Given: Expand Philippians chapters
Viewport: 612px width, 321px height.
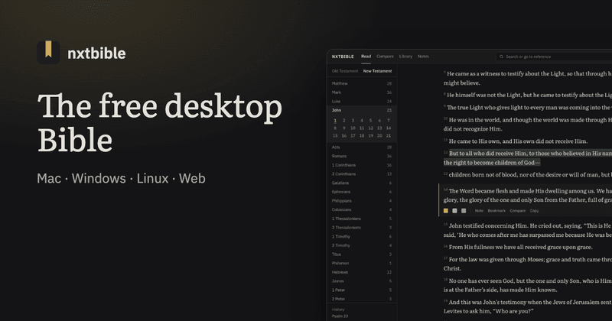Looking at the screenshot, I should (361, 201).
